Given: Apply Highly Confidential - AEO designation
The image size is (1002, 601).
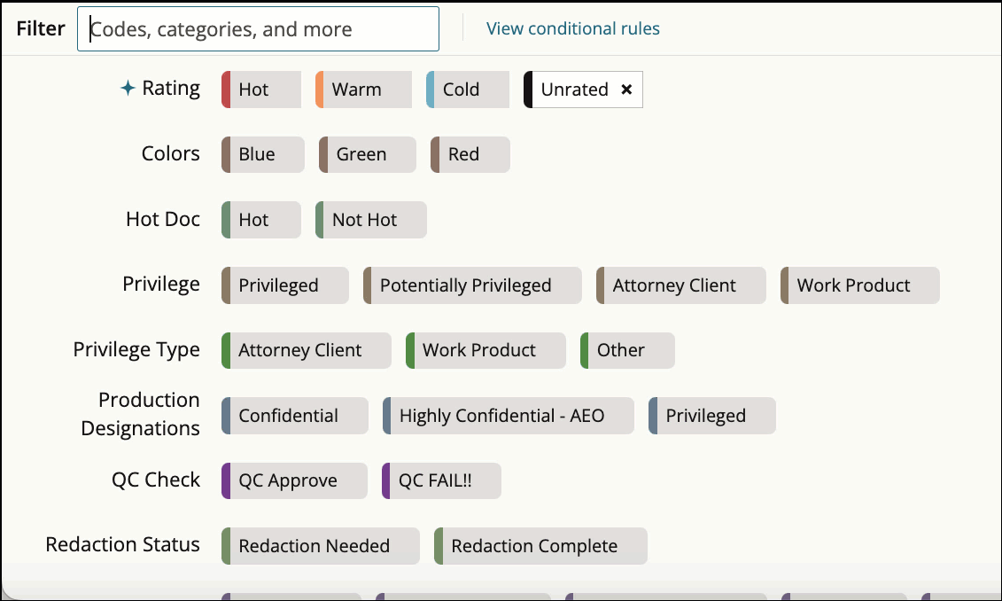Looking at the screenshot, I should 508,416.
